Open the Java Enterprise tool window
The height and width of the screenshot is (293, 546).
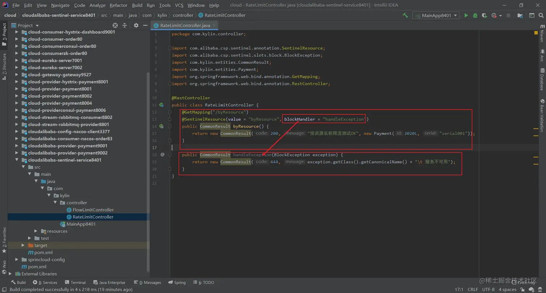(109, 283)
